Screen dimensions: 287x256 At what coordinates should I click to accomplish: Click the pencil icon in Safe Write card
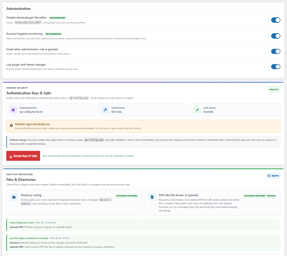pyautogui.click(x=197, y=110)
